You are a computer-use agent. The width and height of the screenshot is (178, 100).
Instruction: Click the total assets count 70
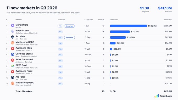[x=103, y=91]
